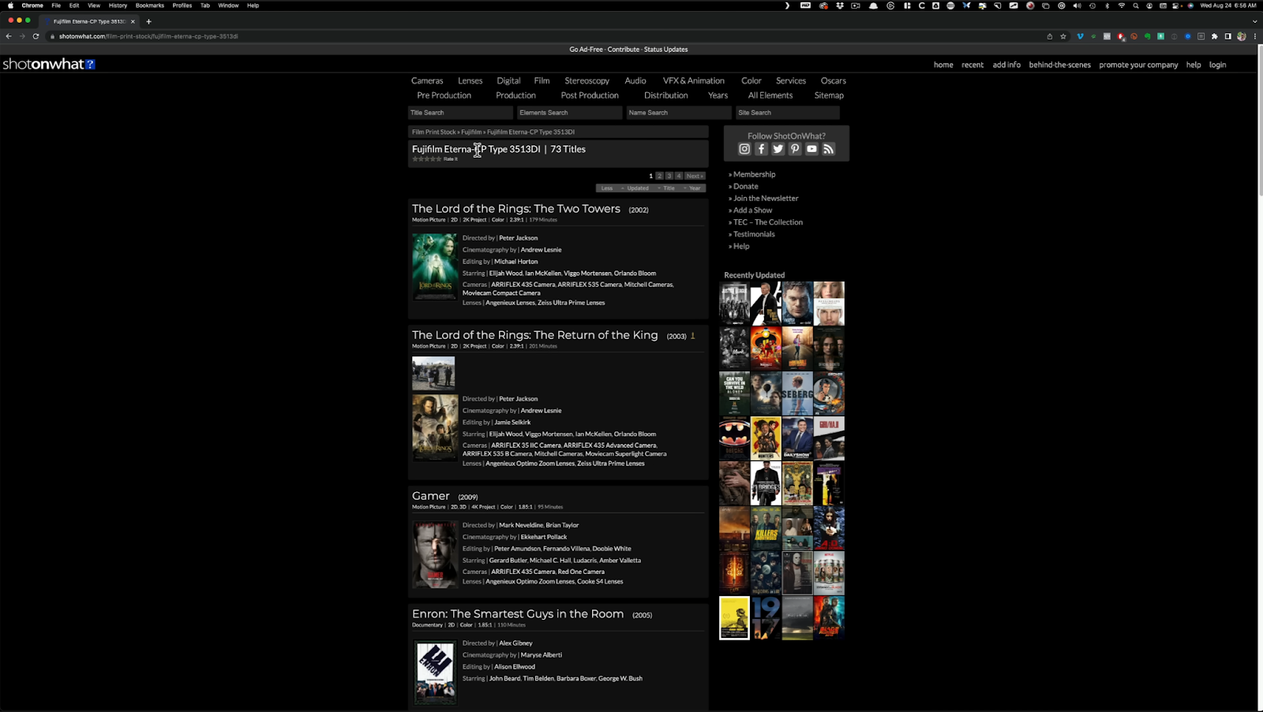The image size is (1263, 712).
Task: Open the 1917 poster in Recently Updated
Action: click(x=766, y=617)
